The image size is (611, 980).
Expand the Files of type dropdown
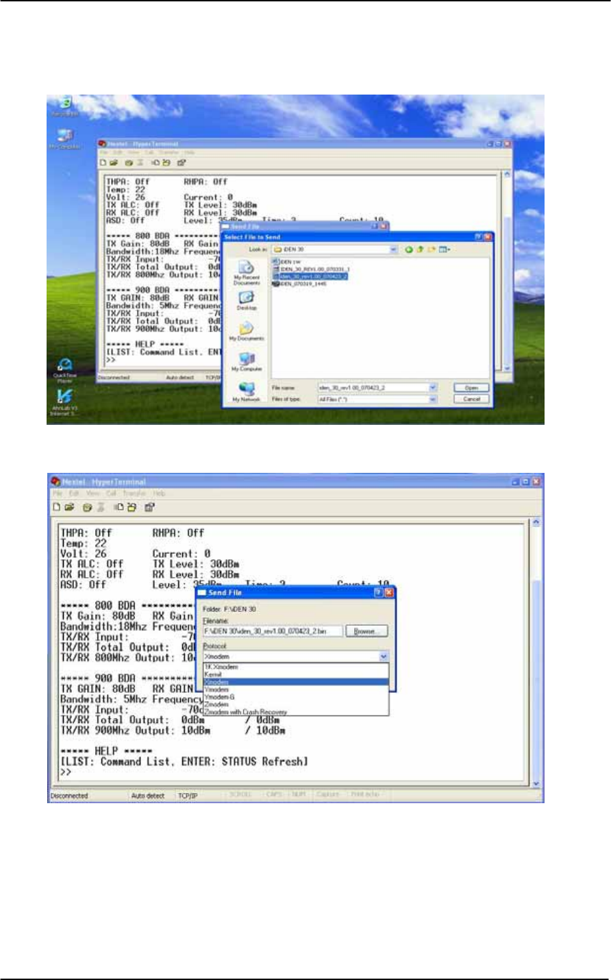click(432, 399)
